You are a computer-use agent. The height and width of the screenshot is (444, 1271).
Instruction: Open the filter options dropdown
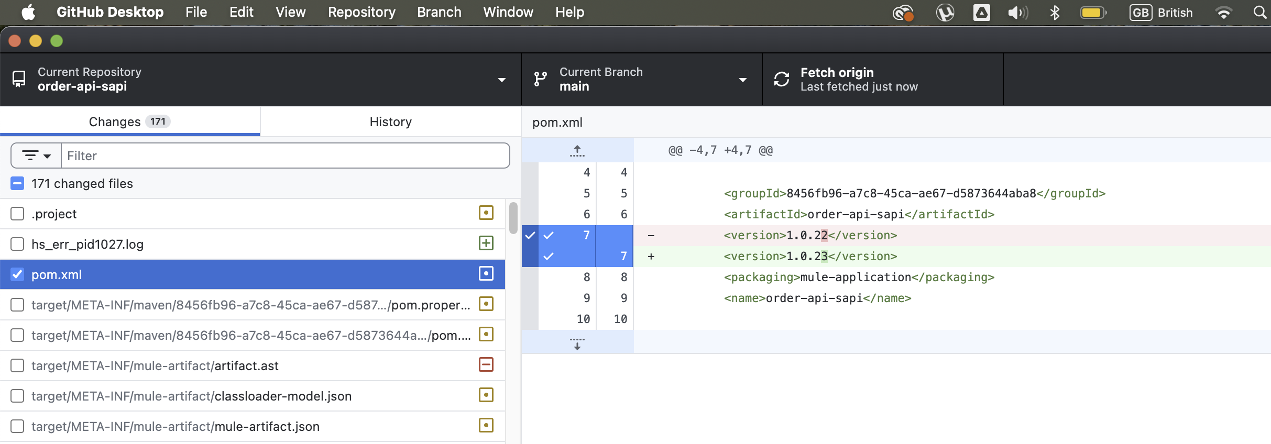[x=36, y=156]
